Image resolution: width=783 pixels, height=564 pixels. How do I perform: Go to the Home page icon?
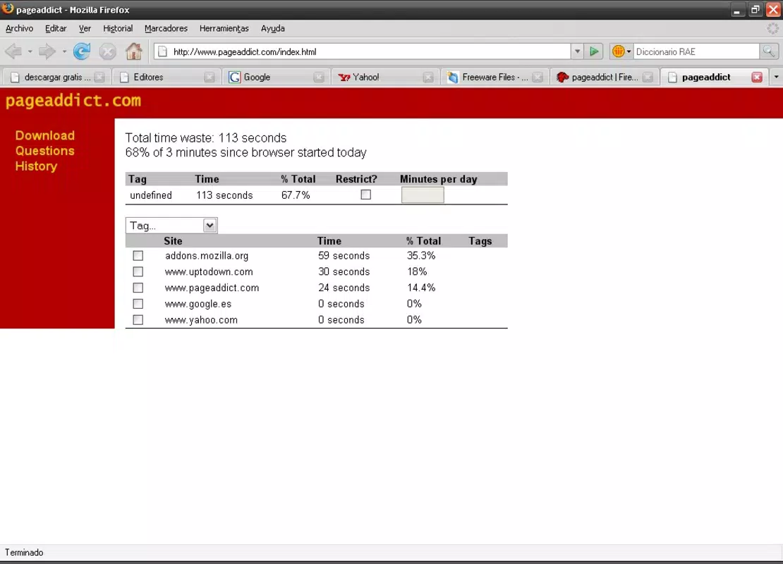coord(134,51)
